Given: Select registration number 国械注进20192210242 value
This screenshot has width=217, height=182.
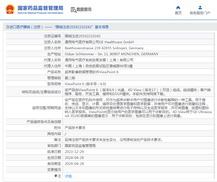Looking at the screenshot, I should point(83,36).
